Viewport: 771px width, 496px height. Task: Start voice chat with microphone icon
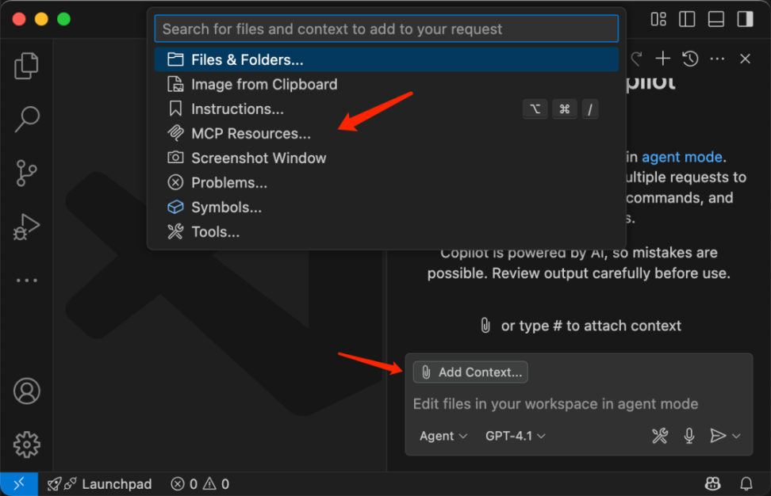point(689,436)
